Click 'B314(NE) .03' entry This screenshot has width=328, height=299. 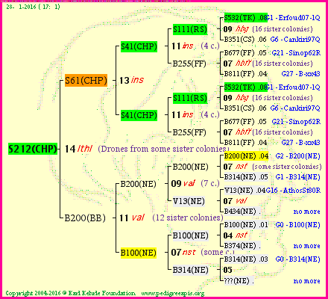(x=246, y=259)
